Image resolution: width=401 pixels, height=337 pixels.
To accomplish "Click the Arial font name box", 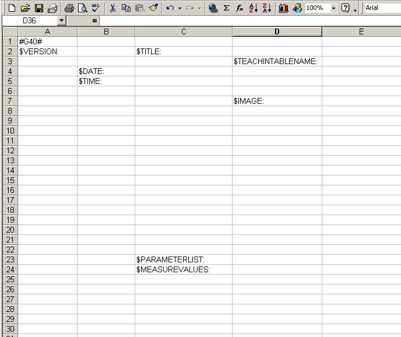I will [382, 8].
